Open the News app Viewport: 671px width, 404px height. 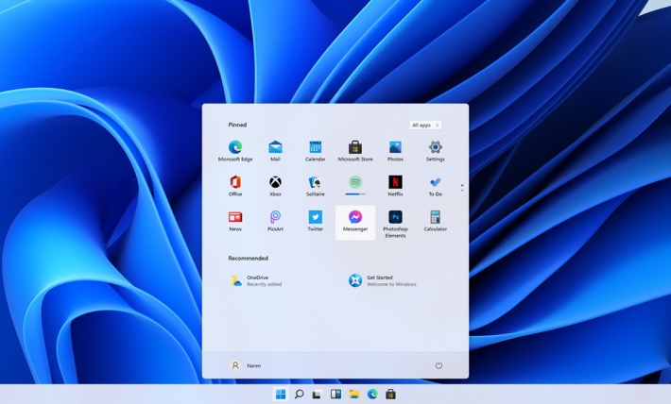235,221
